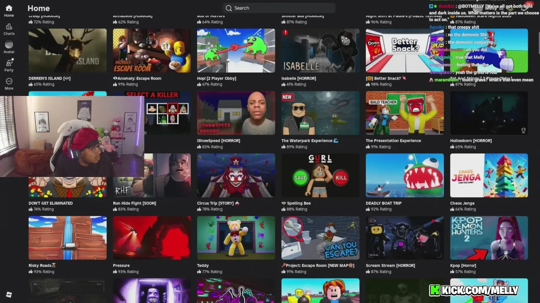The height and width of the screenshot is (303, 540).
Task: Open Run Hide Fight [SOON] thumbnail
Action: coord(167,175)
